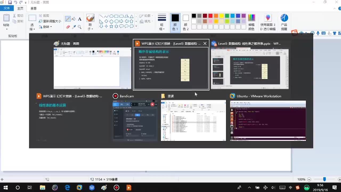
Task: Pick the pentagon shape from shapes gallery
Action: (x=111, y=21)
